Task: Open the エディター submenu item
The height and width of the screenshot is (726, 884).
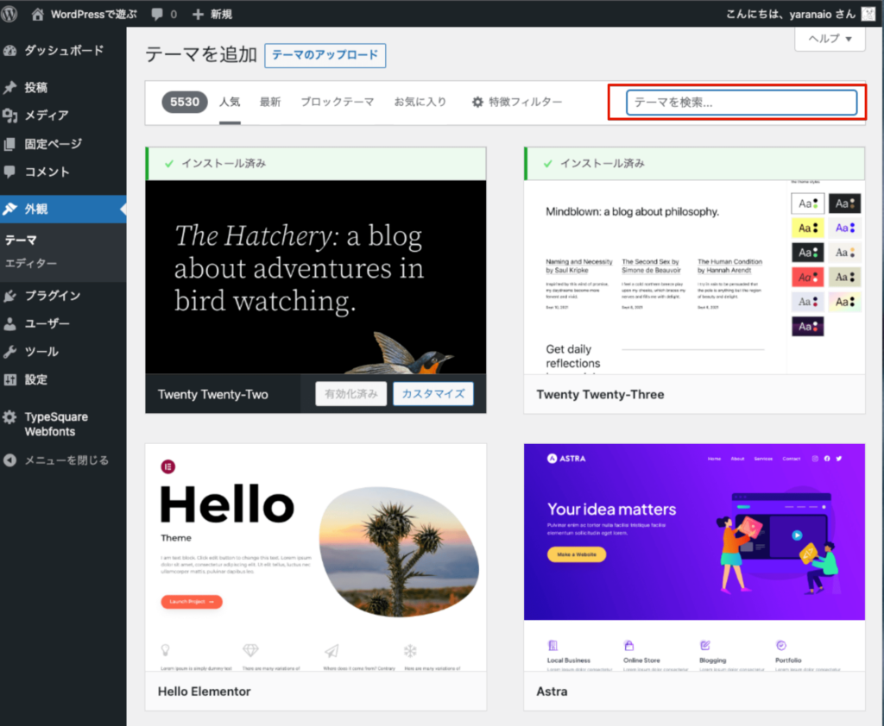Action: pyautogui.click(x=31, y=263)
